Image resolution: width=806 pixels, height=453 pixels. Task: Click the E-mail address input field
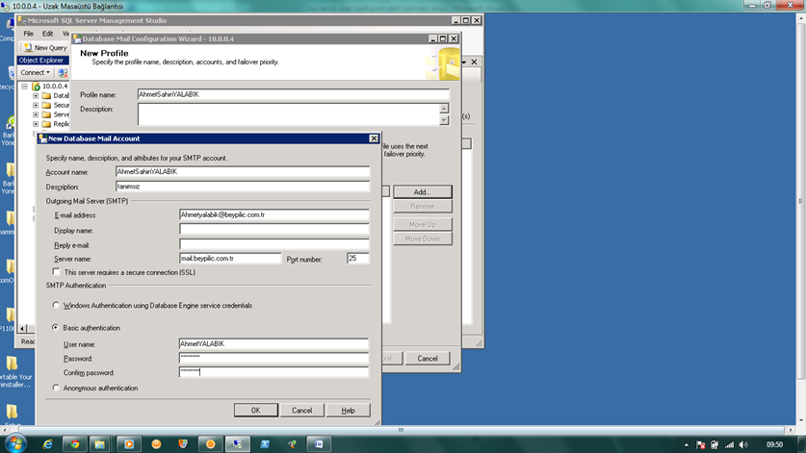274,214
